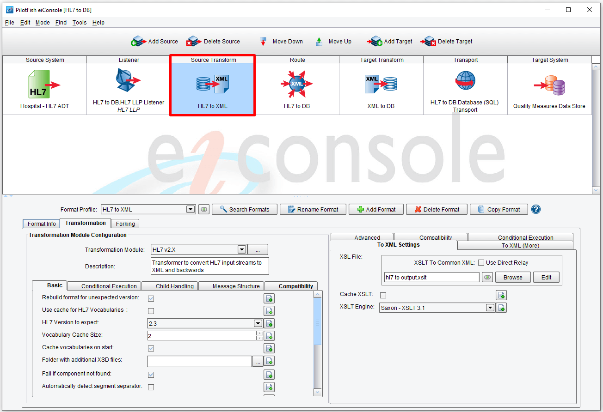Image resolution: width=603 pixels, height=412 pixels.
Task: Toggle Rebuild format for unexpected version checkbox
Action: coord(151,298)
